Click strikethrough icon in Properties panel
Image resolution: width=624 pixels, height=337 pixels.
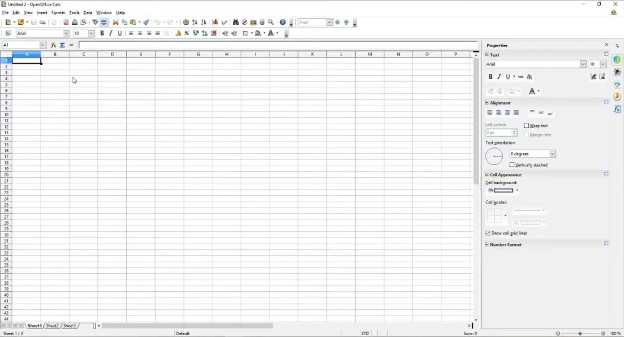coord(520,77)
